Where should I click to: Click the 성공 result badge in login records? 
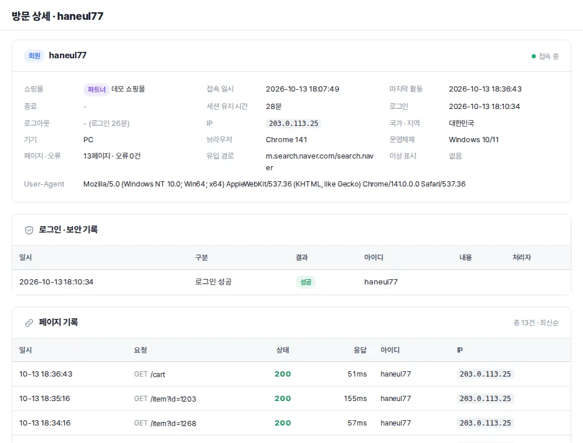click(305, 282)
